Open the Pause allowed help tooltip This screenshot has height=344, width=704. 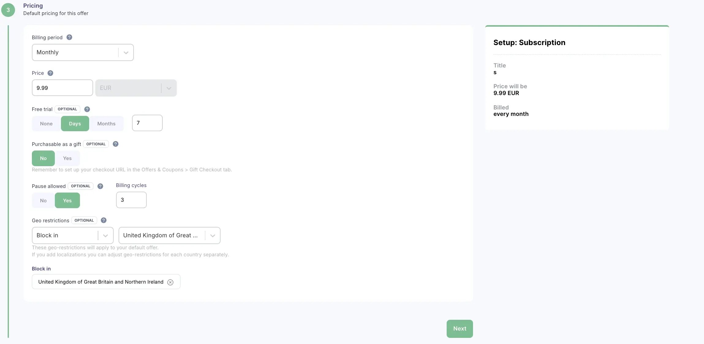point(100,186)
